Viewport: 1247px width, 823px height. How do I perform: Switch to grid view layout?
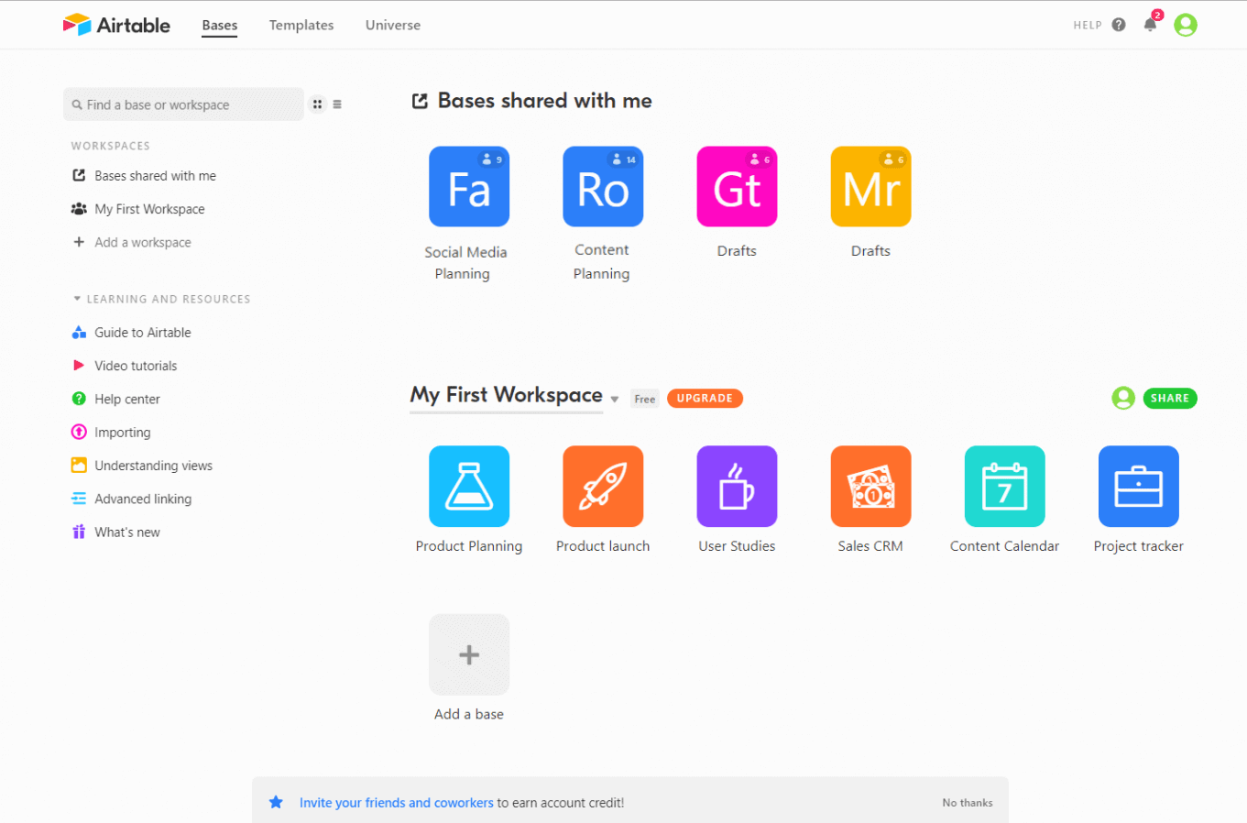[x=317, y=104]
